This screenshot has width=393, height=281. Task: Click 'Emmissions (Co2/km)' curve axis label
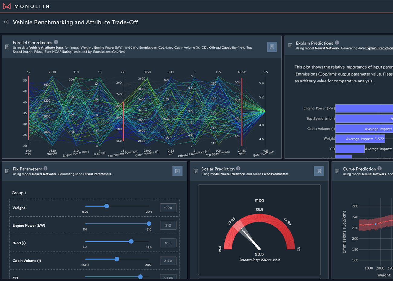344,232
